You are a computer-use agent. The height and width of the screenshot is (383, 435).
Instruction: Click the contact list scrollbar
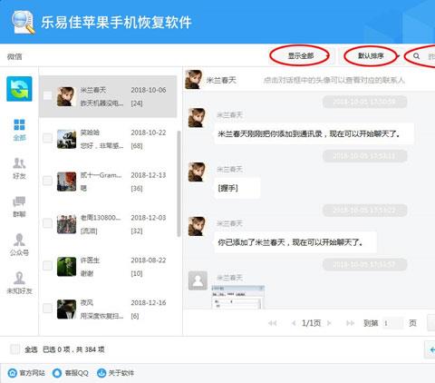pos(179,183)
